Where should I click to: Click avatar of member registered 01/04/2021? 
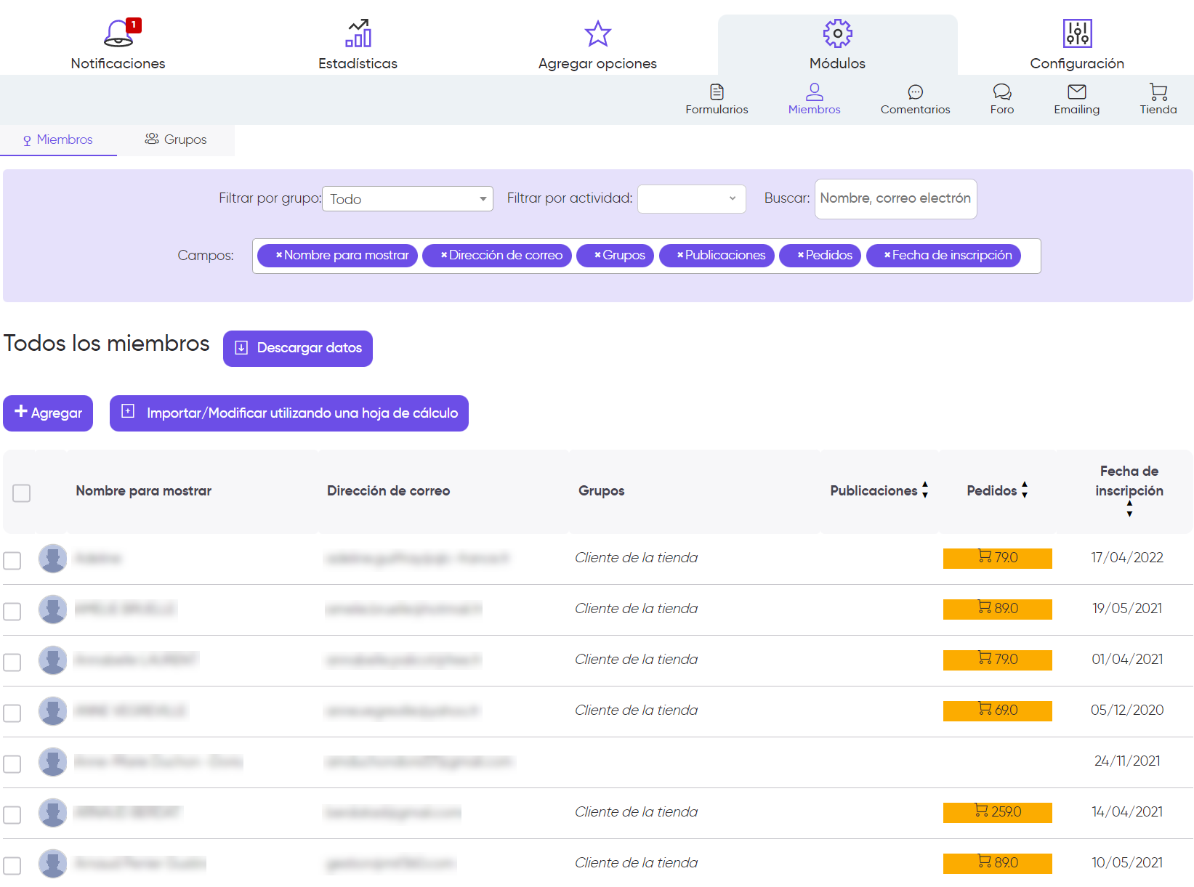[x=52, y=660]
